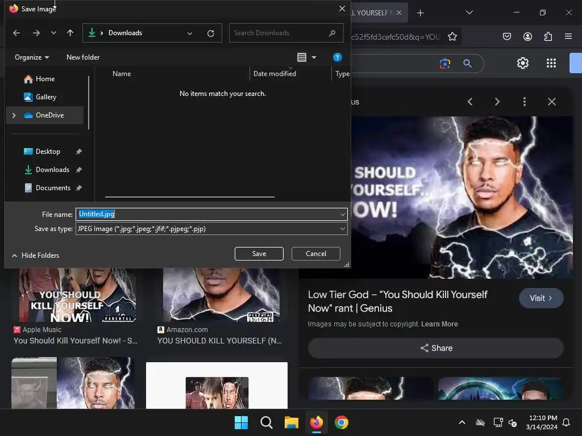The height and width of the screenshot is (436, 582).
Task: Unpin Desktop using its pin icon
Action: pyautogui.click(x=78, y=152)
